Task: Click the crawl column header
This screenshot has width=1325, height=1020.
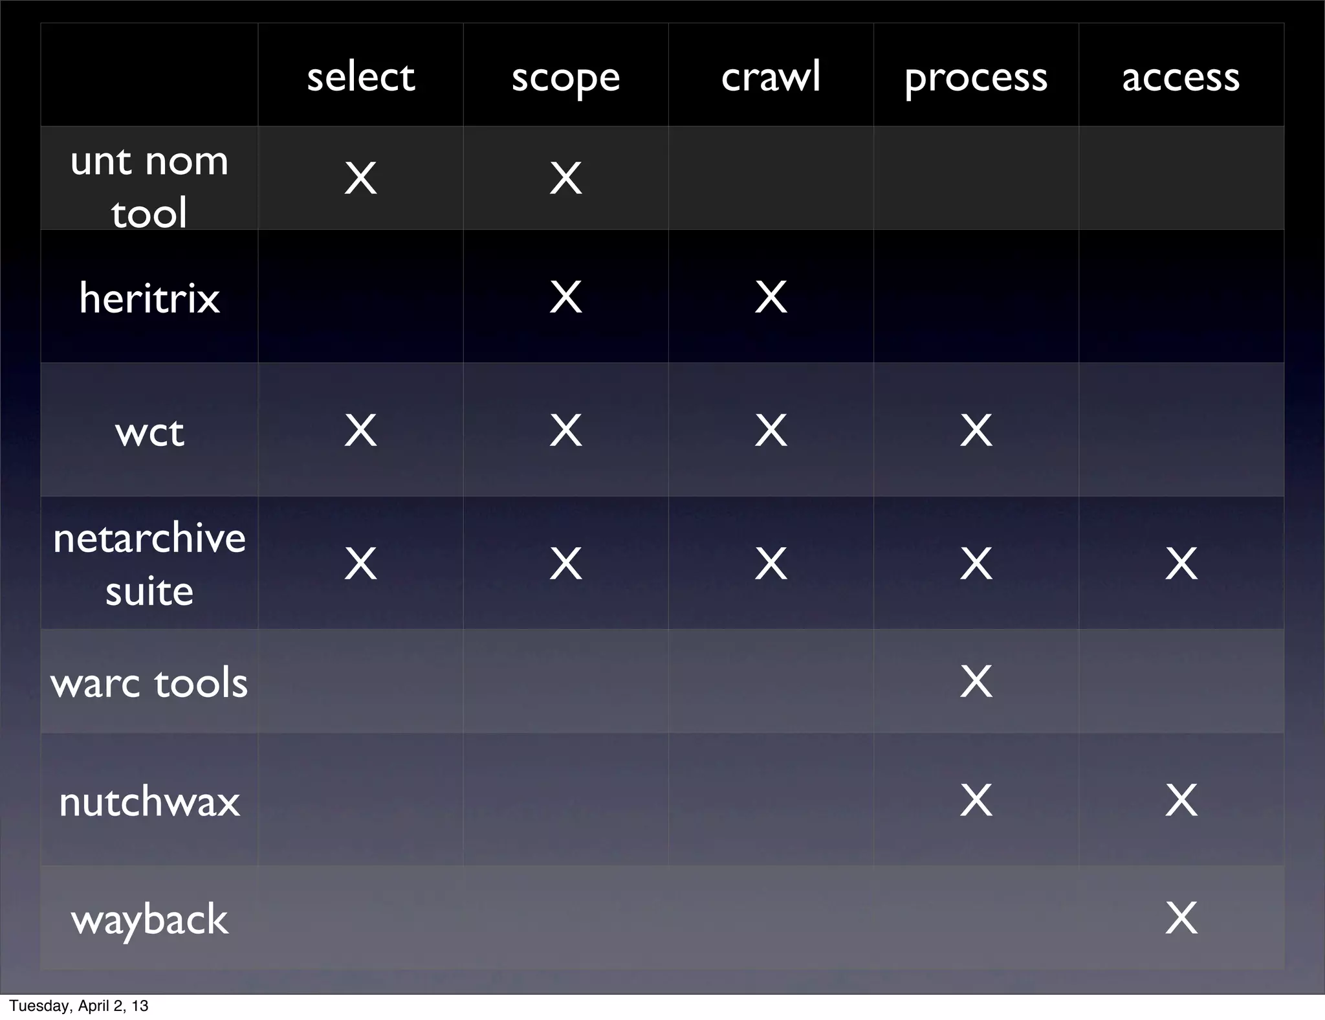Action: (771, 76)
